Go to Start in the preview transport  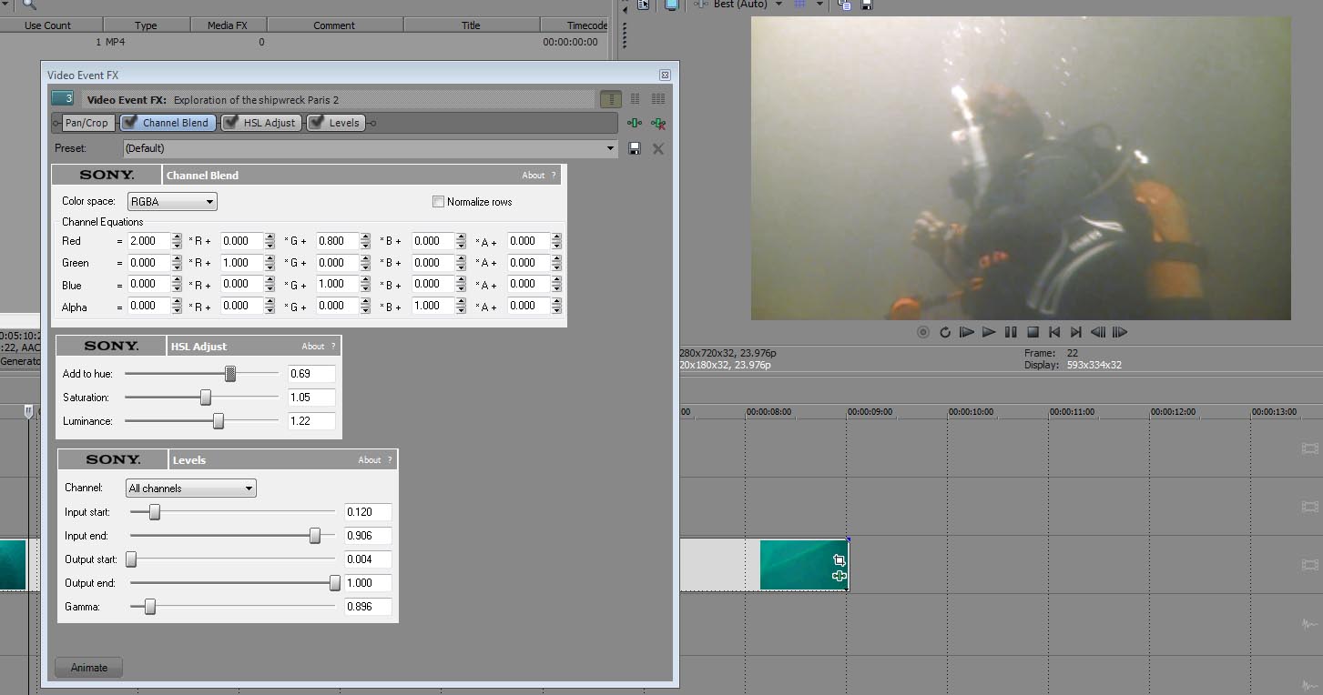(1054, 333)
